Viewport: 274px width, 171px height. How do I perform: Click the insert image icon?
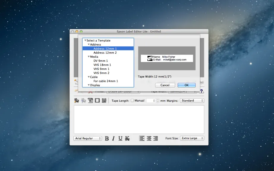(76, 101)
